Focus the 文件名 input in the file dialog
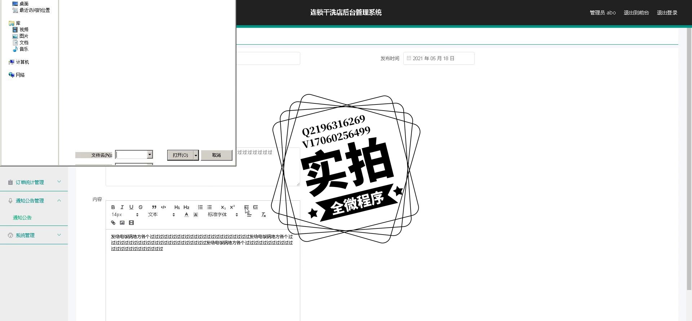This screenshot has height=321, width=692. (132, 155)
